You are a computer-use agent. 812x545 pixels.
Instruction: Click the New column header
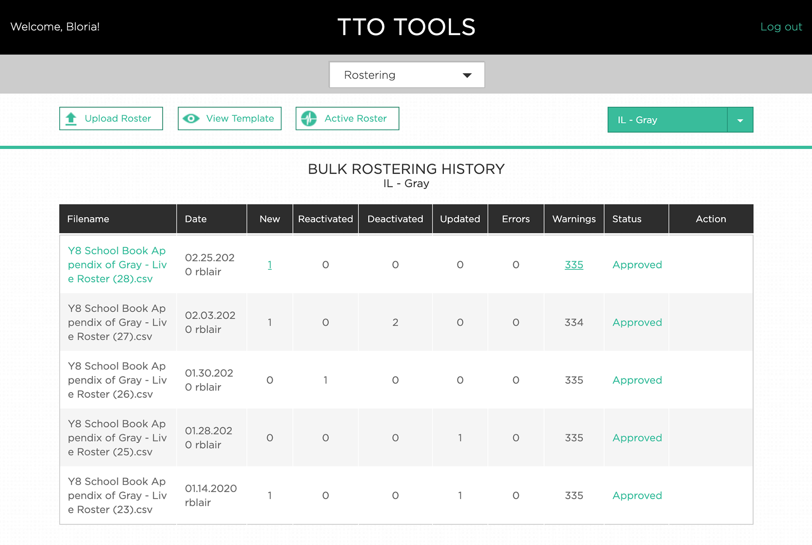(x=270, y=219)
